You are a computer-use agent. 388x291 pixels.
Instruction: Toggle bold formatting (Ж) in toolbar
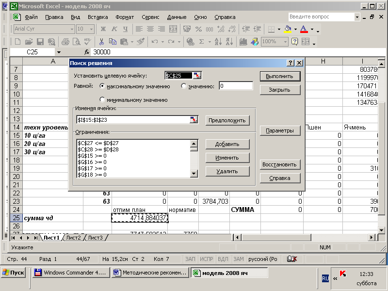[103, 29]
